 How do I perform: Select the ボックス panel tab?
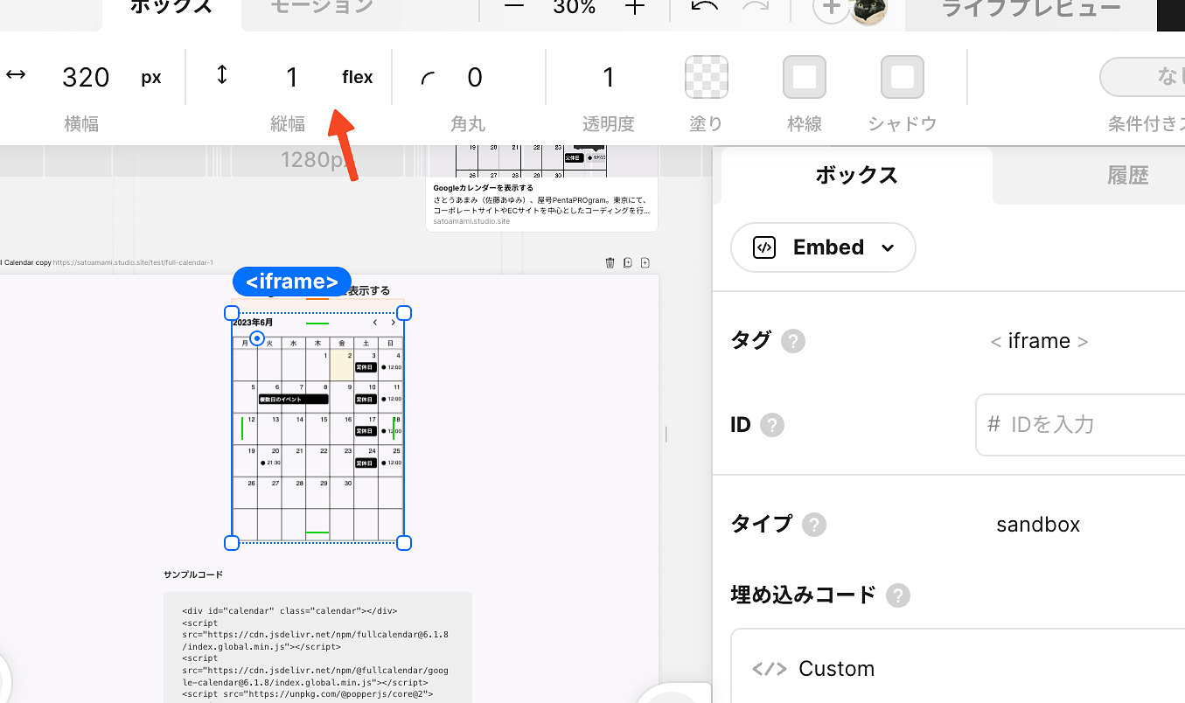(x=857, y=175)
